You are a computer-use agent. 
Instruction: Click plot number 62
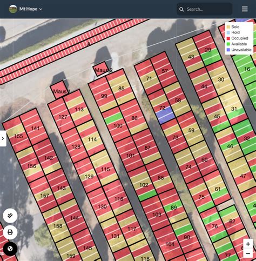coord(232,222)
